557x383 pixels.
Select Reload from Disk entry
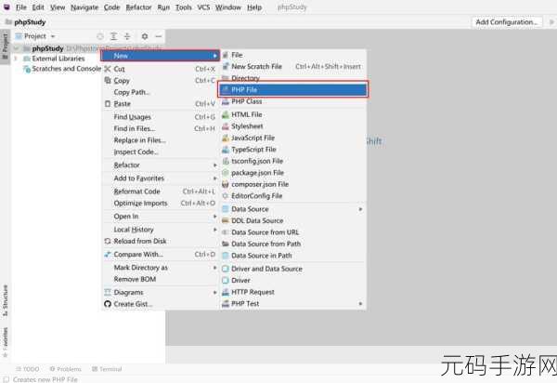click(161, 242)
